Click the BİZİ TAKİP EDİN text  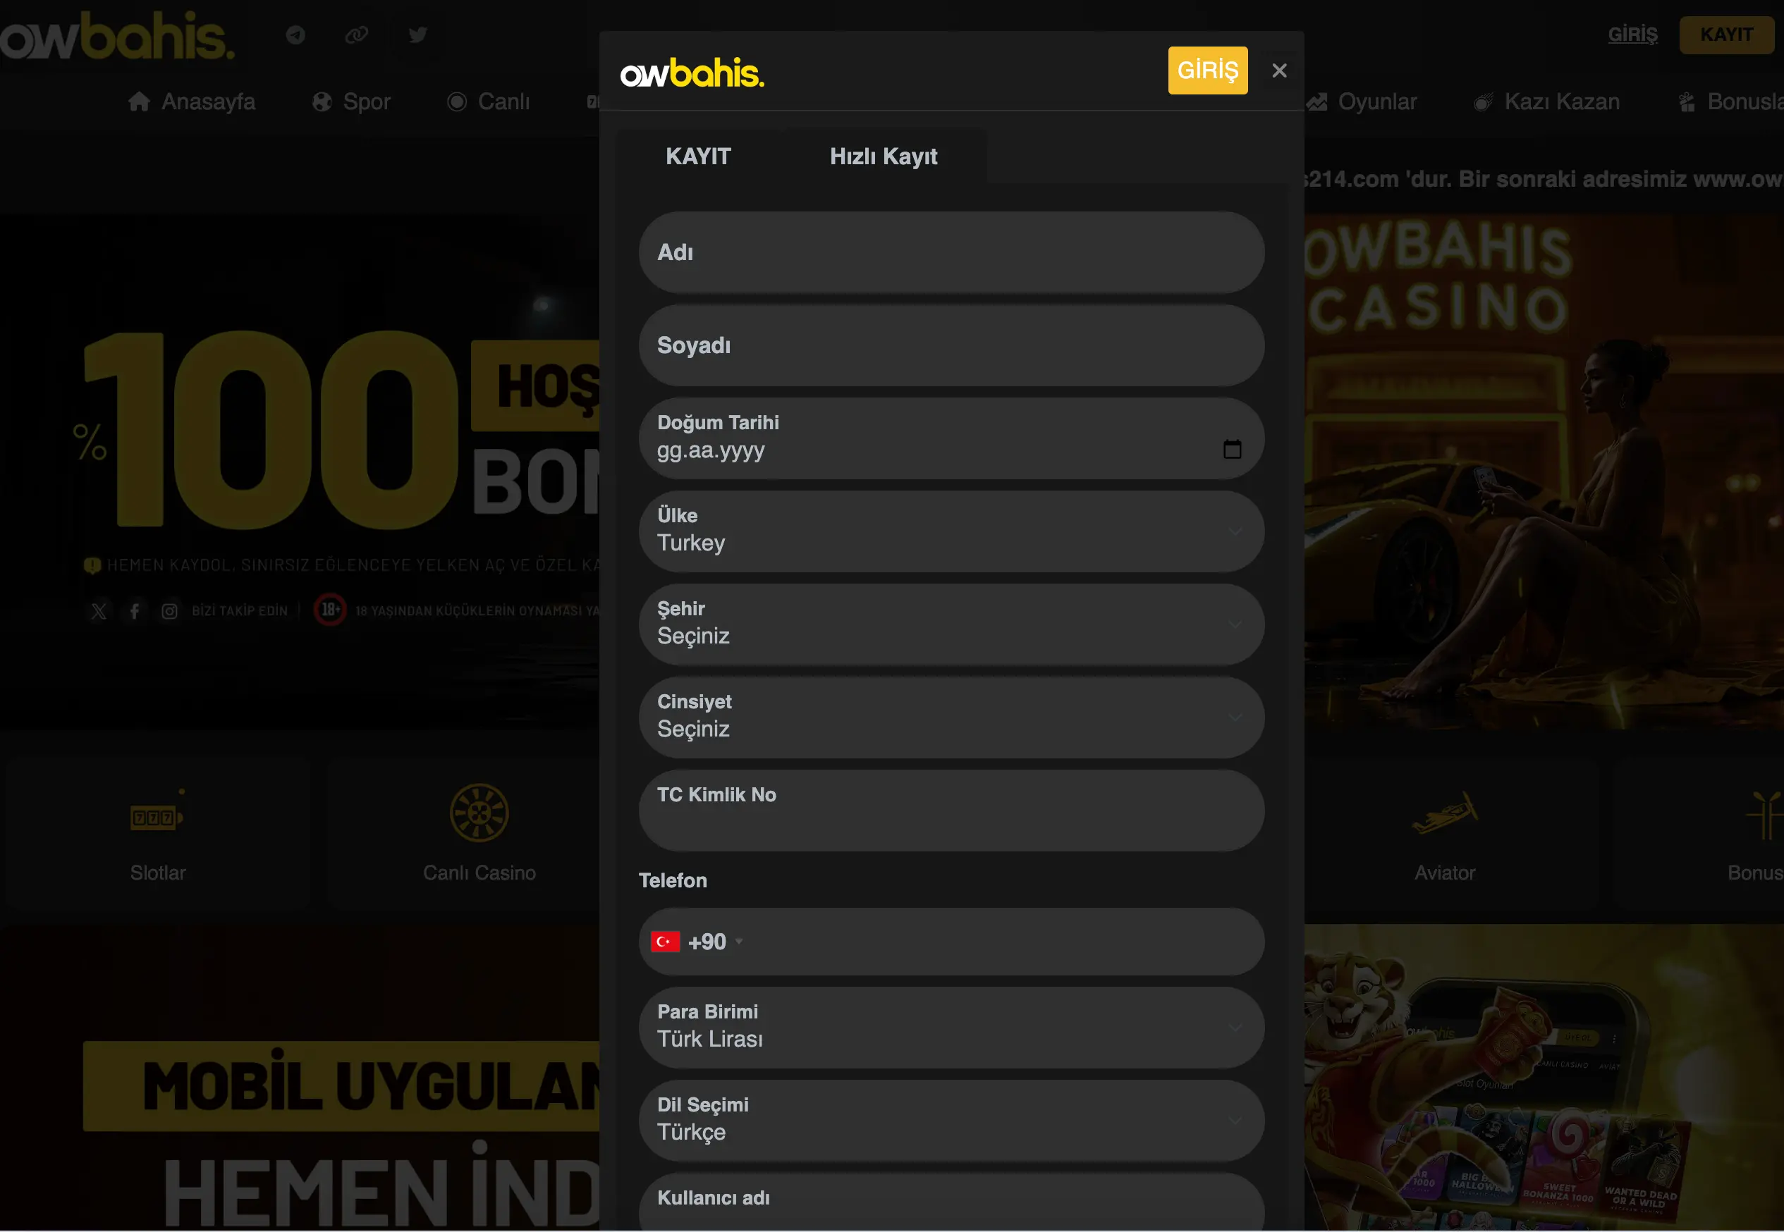click(x=240, y=611)
